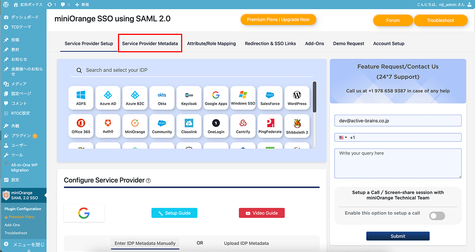Select the WordPress IDP tile
This screenshot has width=475, height=252.
click(297, 98)
